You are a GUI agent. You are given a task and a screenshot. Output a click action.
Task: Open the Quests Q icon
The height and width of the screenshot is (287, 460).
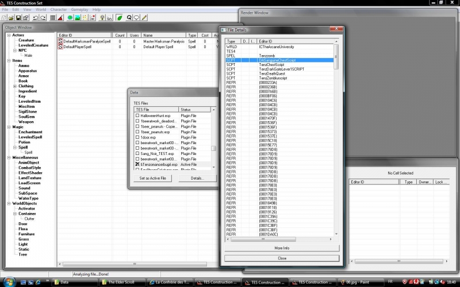[x=129, y=18]
